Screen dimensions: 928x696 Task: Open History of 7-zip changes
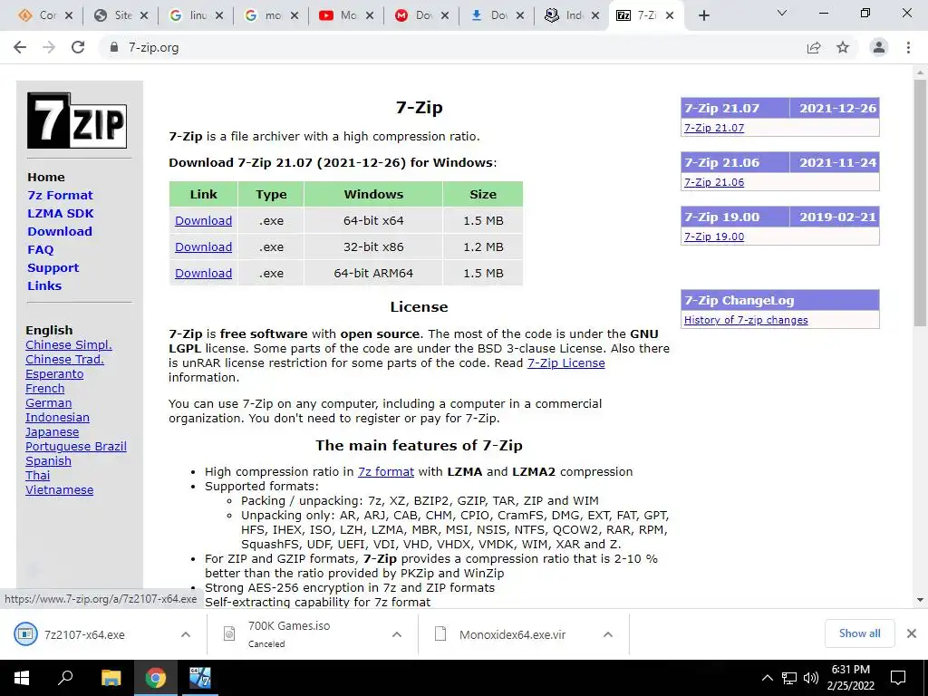pyautogui.click(x=746, y=320)
